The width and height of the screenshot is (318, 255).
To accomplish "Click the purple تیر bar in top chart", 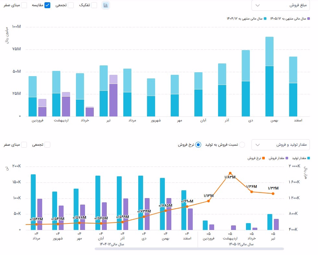I will (x=113, y=96).
